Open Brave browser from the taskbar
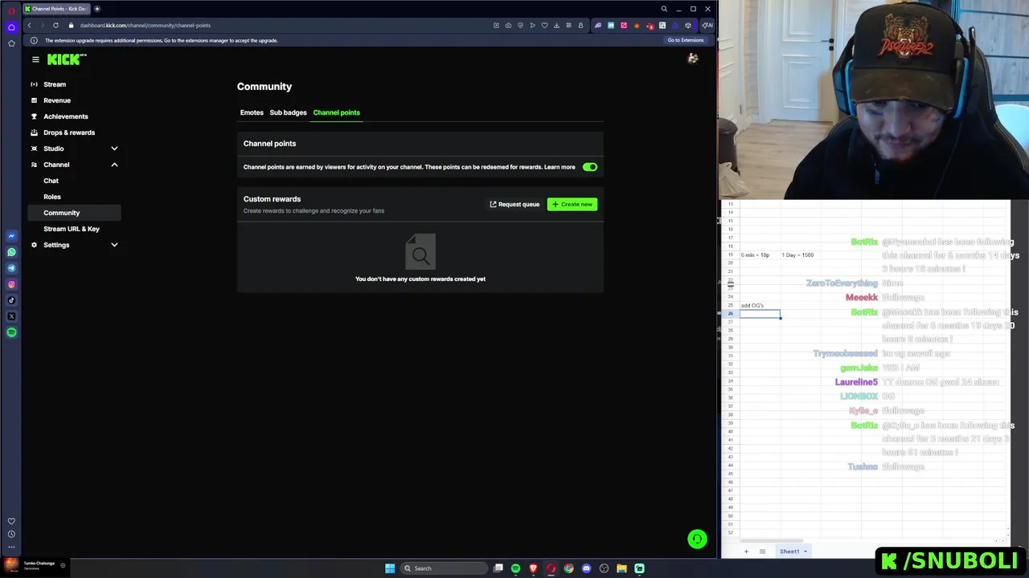 click(x=533, y=568)
